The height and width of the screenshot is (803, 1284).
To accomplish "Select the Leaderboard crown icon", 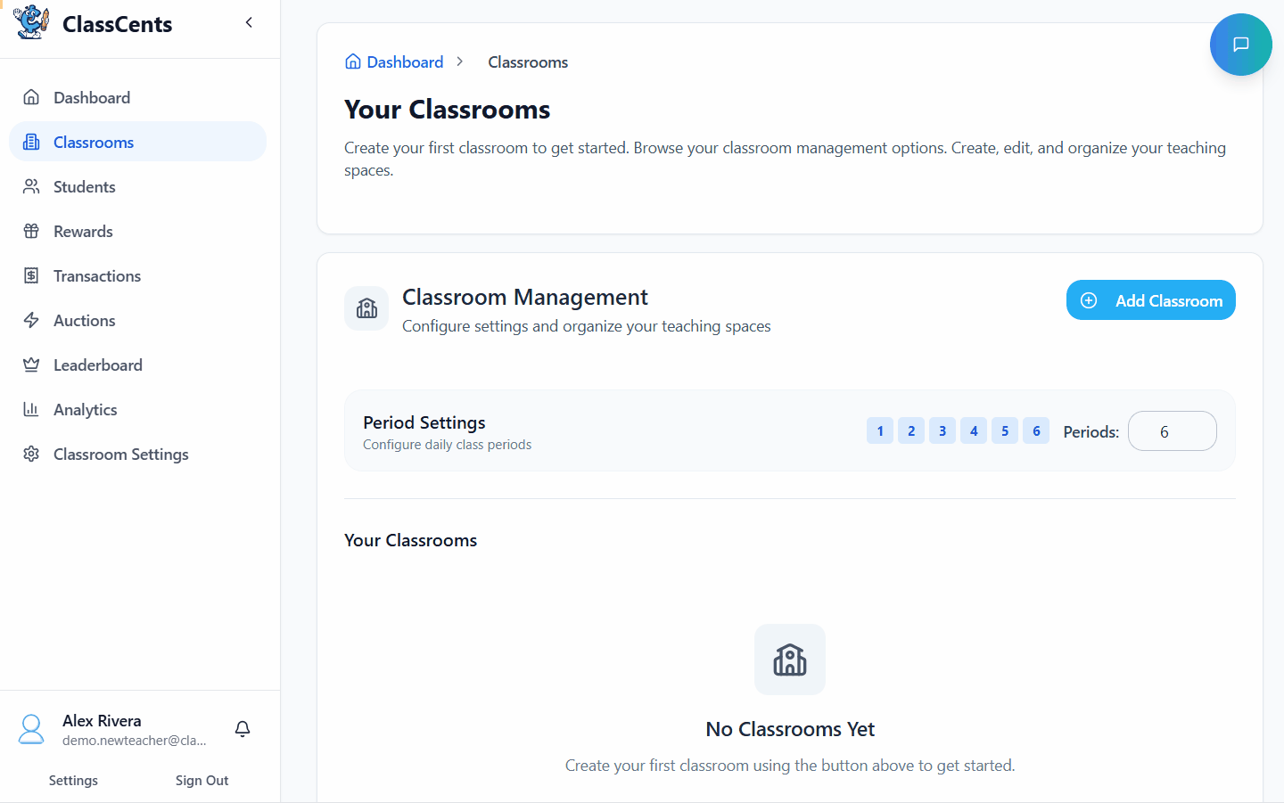I will pos(32,365).
